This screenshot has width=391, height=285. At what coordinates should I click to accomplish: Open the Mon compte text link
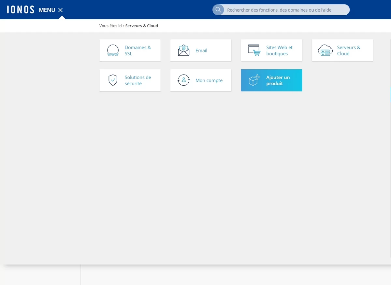click(209, 80)
